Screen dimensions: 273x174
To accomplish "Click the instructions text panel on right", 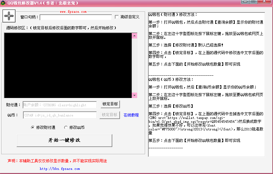I will (206, 84).
